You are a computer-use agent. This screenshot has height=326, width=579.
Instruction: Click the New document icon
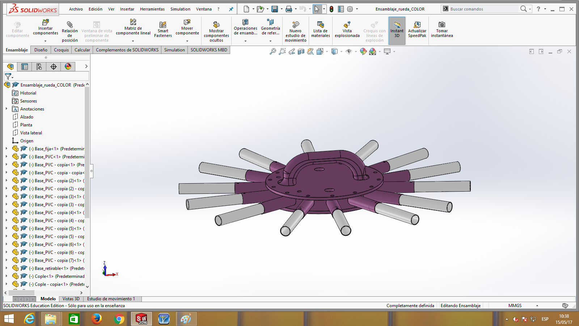point(246,9)
